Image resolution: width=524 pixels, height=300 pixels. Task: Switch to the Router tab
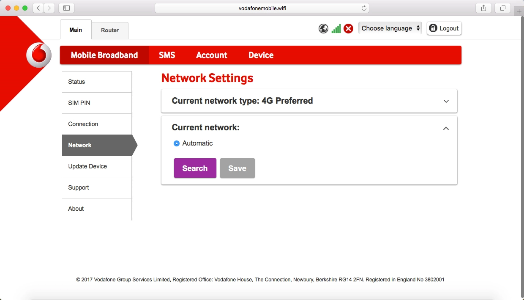[x=110, y=30]
